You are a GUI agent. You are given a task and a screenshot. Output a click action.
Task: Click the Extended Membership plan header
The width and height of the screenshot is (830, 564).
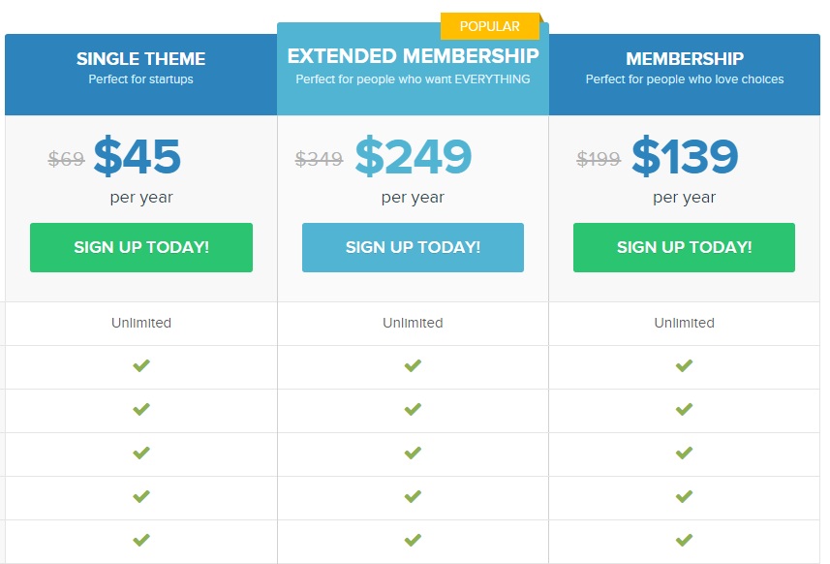point(413,55)
